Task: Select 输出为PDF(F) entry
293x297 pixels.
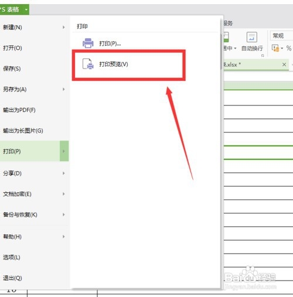Action: point(34,110)
